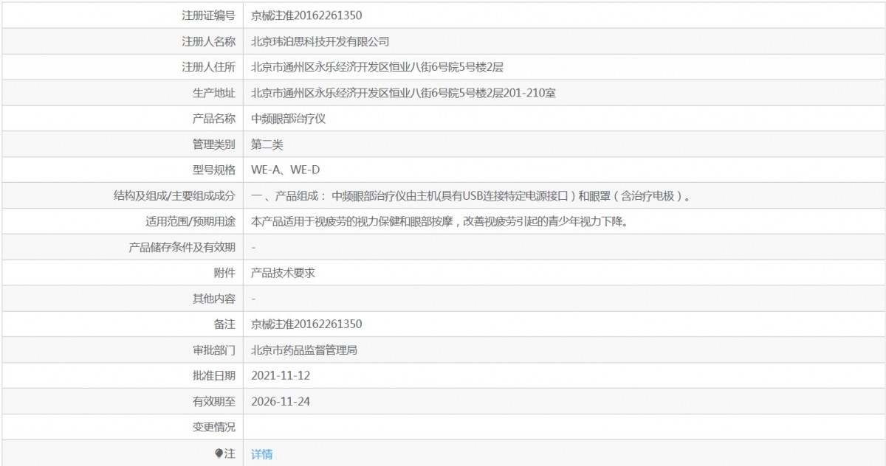Select product name 中频眼部治疗仪
Viewport: 886px width, 466px height.
pyautogui.click(x=288, y=119)
